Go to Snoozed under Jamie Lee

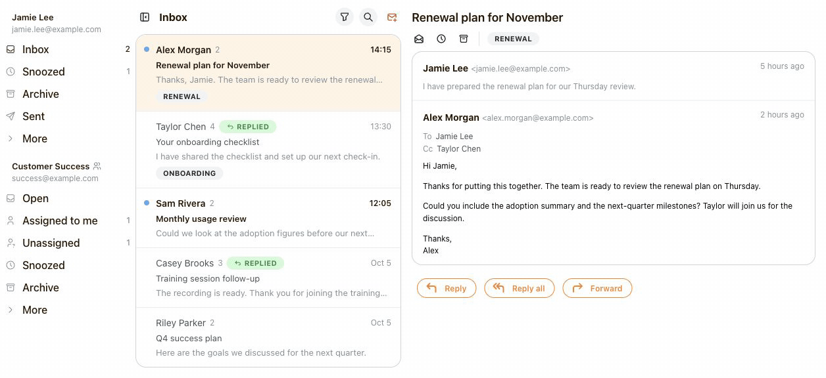(x=67, y=72)
